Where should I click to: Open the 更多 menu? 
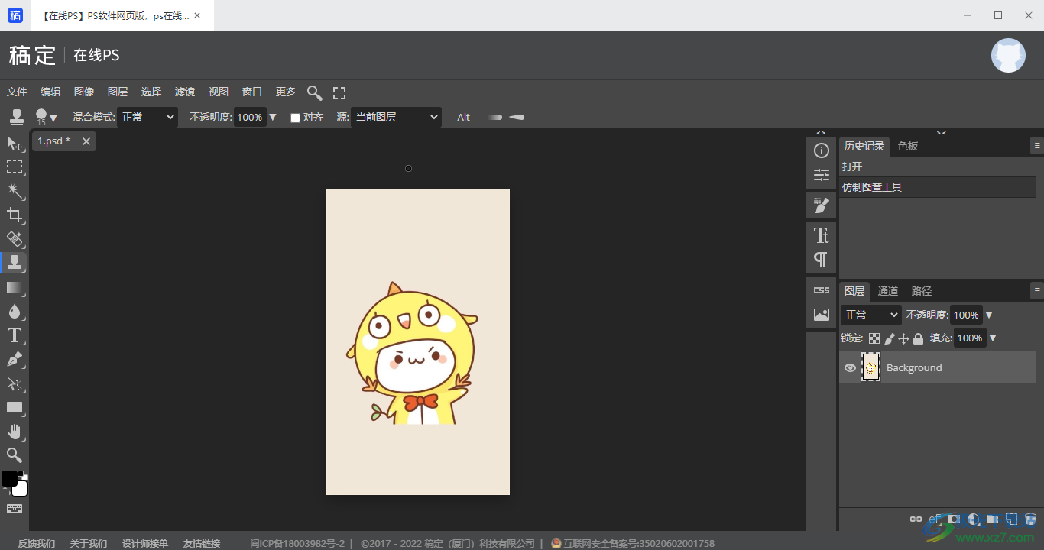(286, 92)
